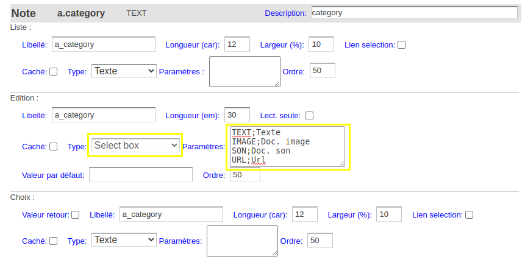Toggle Caché checkbox in Edition section
Image resolution: width=525 pixels, height=262 pixels.
click(53, 147)
